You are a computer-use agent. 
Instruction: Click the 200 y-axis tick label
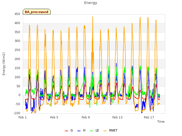coord(17,59)
